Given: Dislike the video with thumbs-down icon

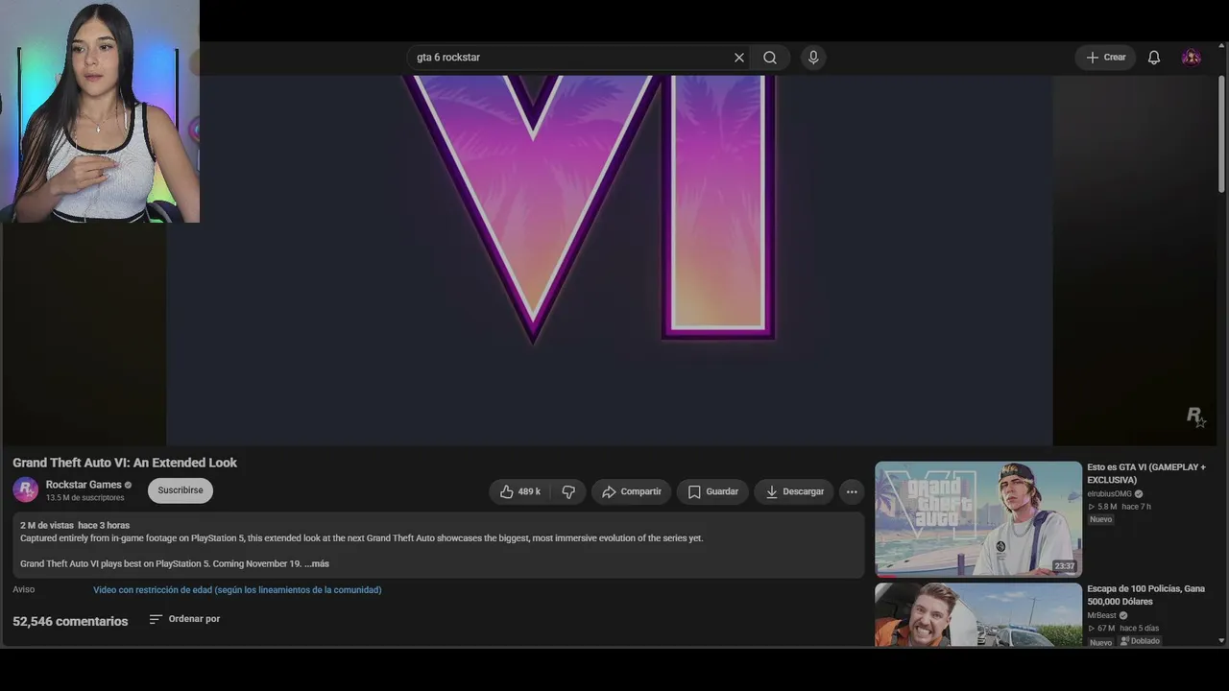Looking at the screenshot, I should point(568,491).
